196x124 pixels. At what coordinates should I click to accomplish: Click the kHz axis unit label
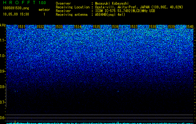click(x=3, y=25)
